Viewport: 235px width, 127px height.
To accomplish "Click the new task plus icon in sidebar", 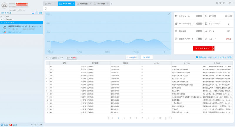I will (x=37, y=13).
